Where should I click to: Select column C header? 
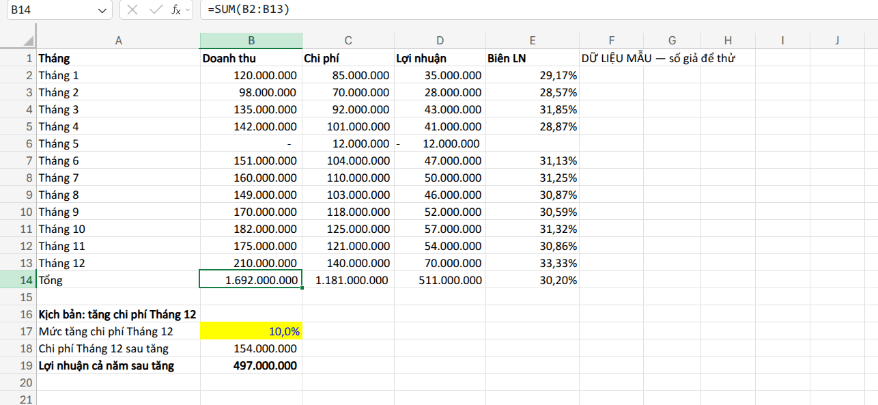[348, 41]
